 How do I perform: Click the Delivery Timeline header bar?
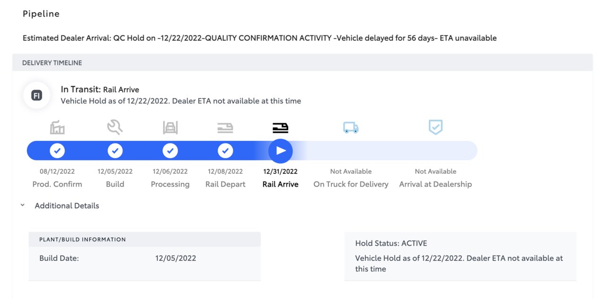point(302,63)
